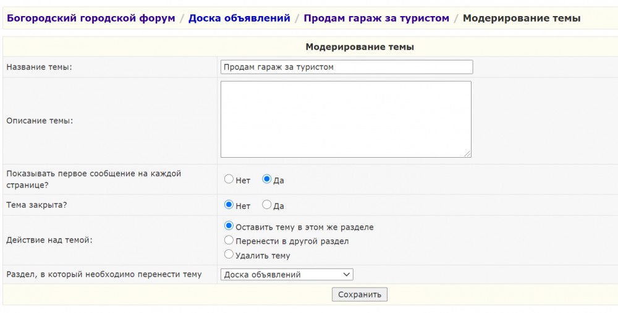Open the Продам гараж за туристом breadcrumb link

376,19
